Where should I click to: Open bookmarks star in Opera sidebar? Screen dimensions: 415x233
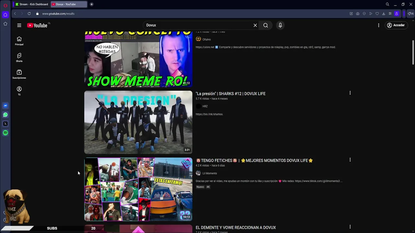pos(5,24)
